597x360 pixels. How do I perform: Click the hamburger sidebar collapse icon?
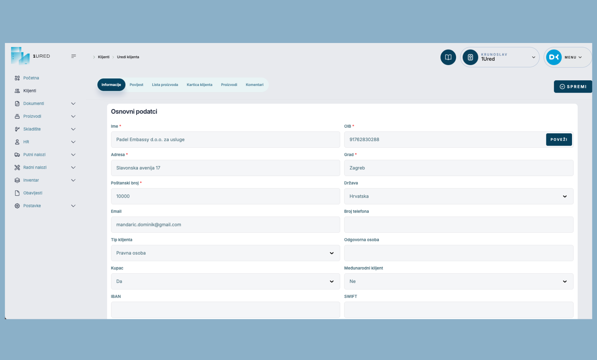(74, 56)
